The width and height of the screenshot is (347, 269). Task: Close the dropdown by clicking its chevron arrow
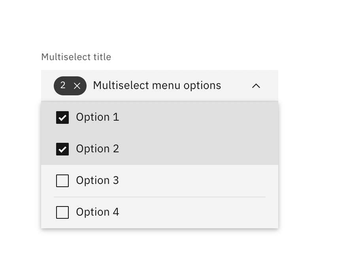coord(256,85)
